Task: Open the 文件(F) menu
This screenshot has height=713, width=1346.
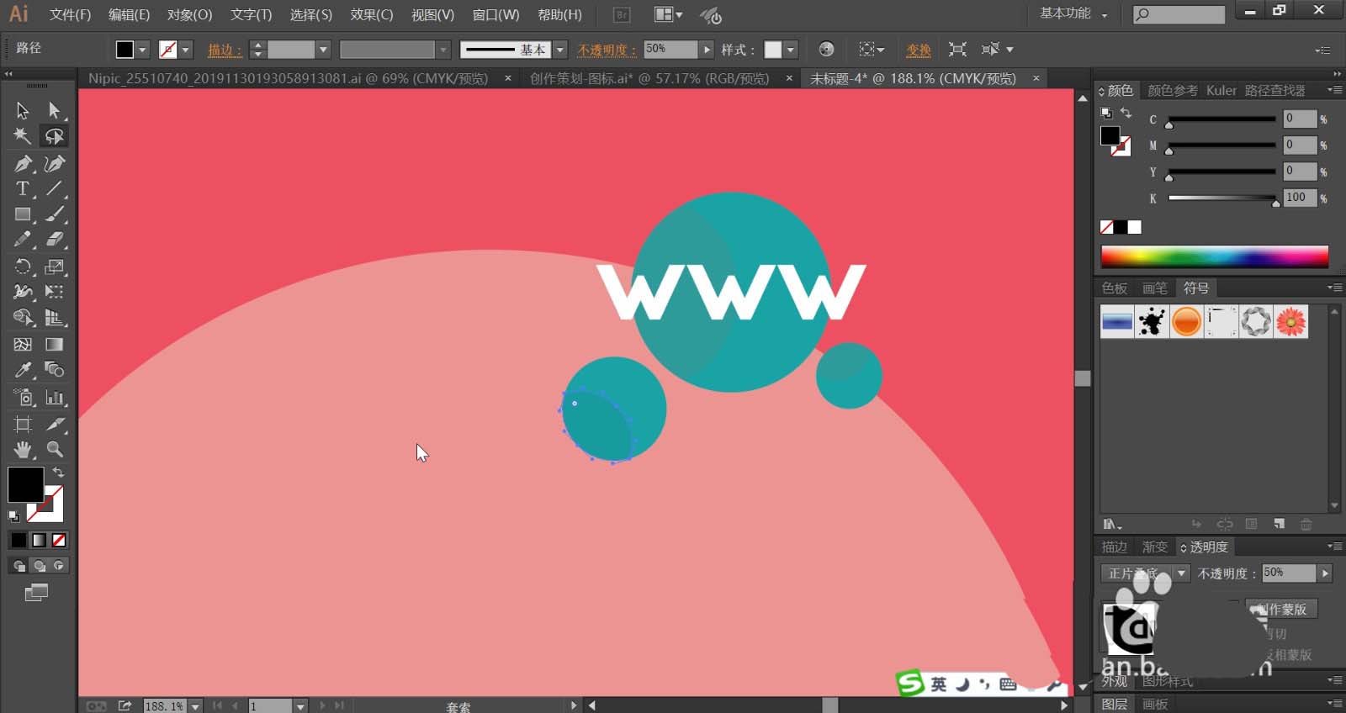Action: coord(70,15)
